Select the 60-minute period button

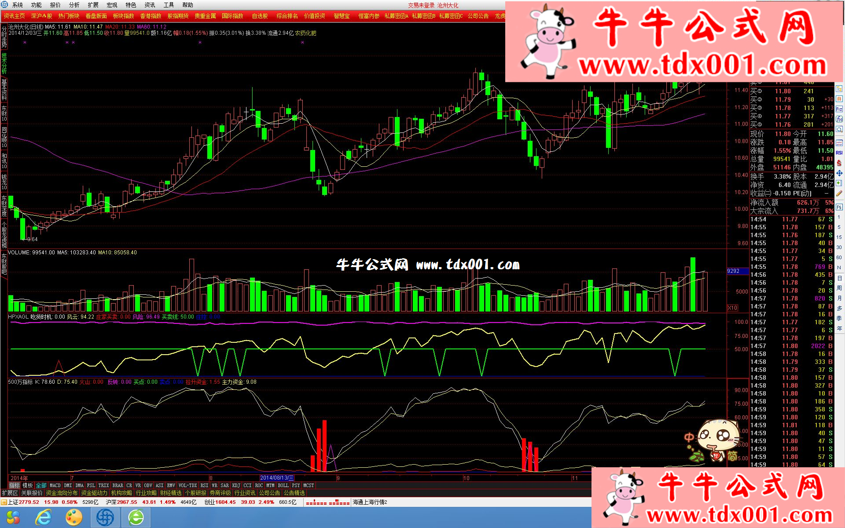[x=839, y=257]
